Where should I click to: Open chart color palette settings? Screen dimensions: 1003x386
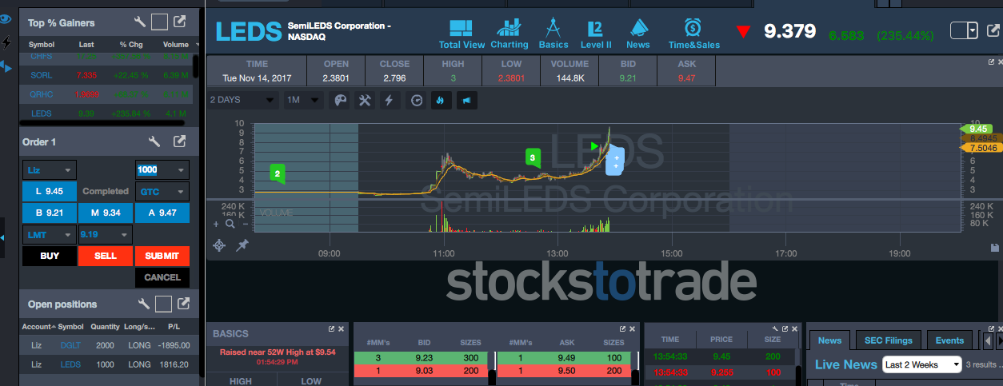click(340, 100)
